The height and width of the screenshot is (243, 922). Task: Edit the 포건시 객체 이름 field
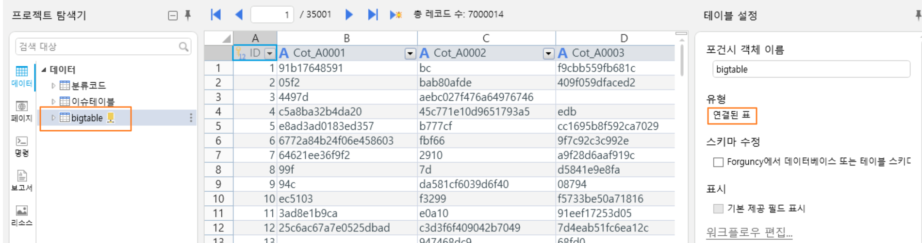point(811,69)
